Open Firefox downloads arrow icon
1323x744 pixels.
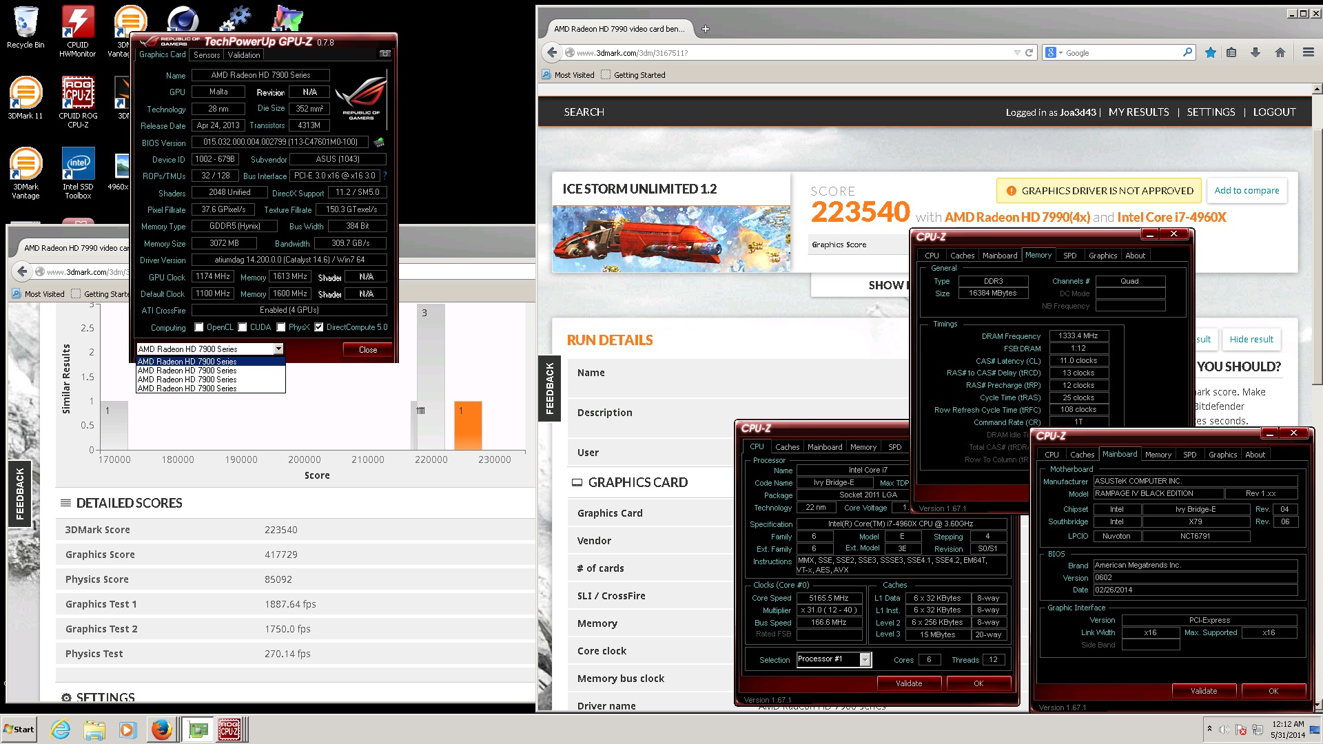click(1255, 52)
